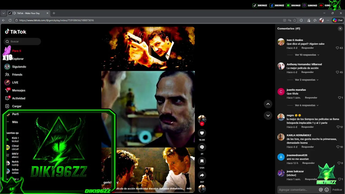345x194 pixels.
Task: Open a new browser tab
Action: click(54, 13)
